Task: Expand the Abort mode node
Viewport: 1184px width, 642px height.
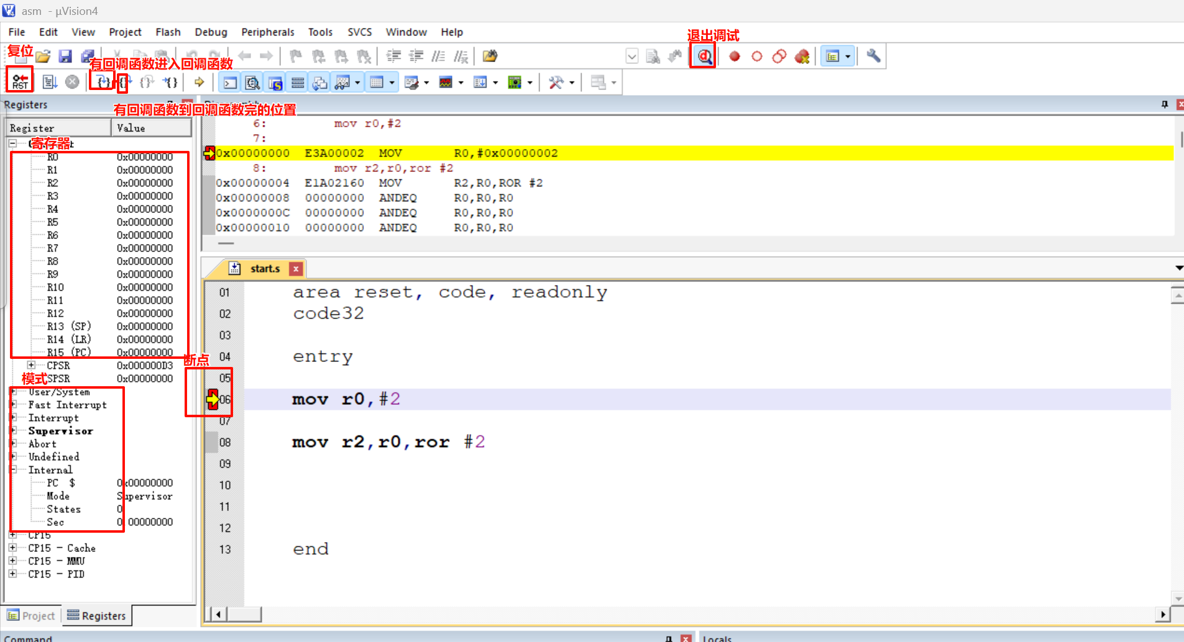Action: tap(13, 443)
